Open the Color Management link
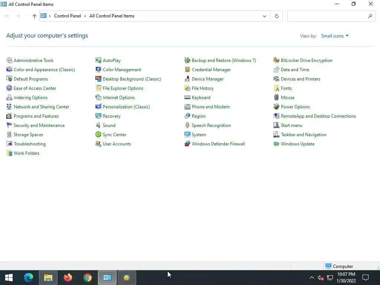 pos(122,69)
